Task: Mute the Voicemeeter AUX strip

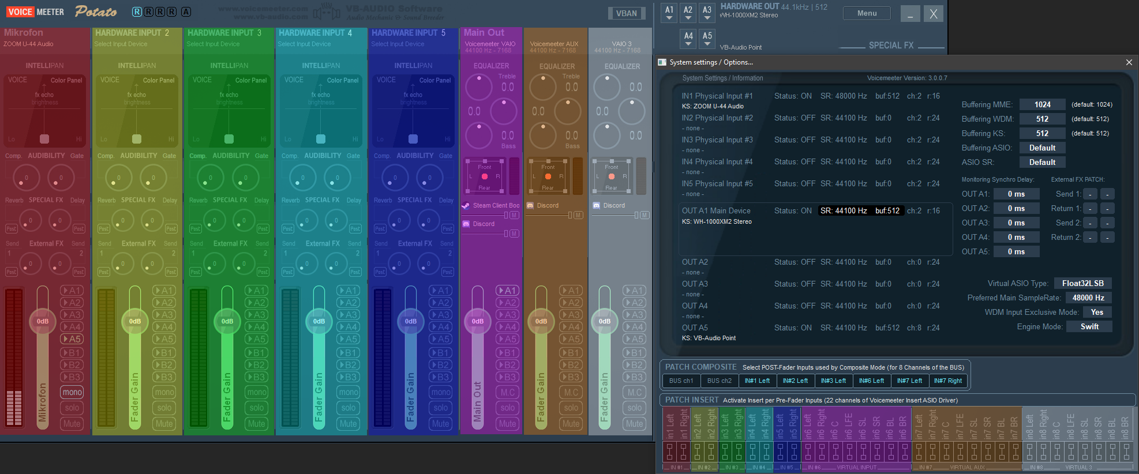Action: tap(571, 424)
